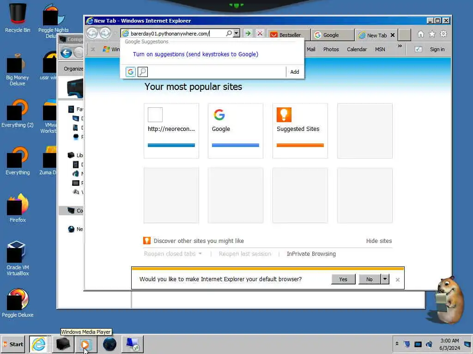Click Hide sites link
This screenshot has width=473, height=354.
pyautogui.click(x=379, y=241)
